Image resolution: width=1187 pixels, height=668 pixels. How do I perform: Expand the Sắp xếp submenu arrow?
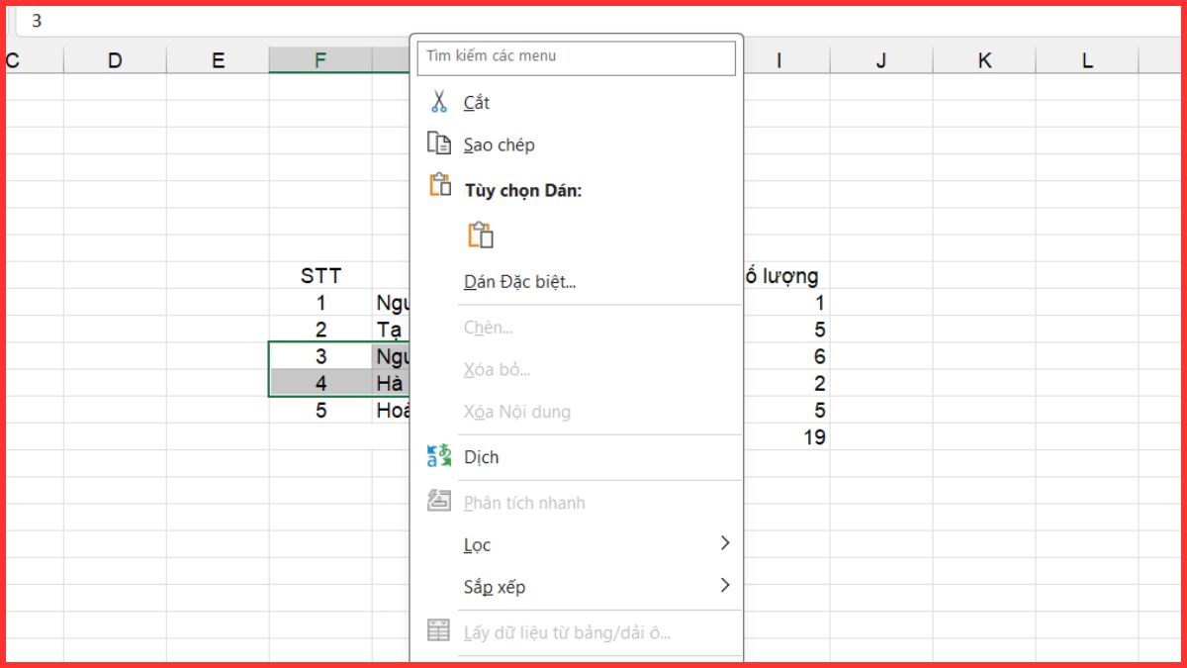click(x=725, y=586)
